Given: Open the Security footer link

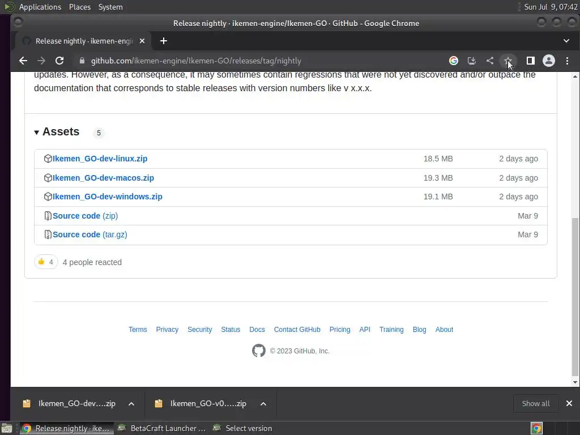Looking at the screenshot, I should pyautogui.click(x=200, y=330).
